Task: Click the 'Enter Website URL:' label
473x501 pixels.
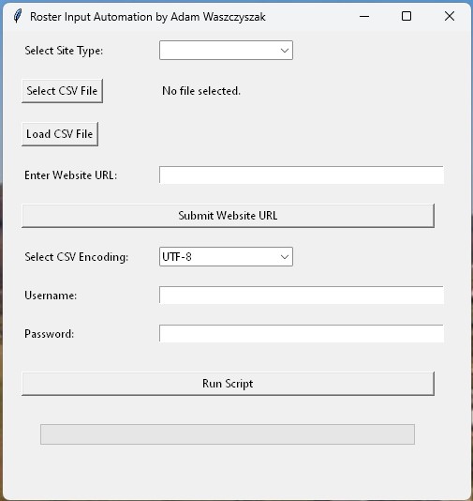Action: 71,175
